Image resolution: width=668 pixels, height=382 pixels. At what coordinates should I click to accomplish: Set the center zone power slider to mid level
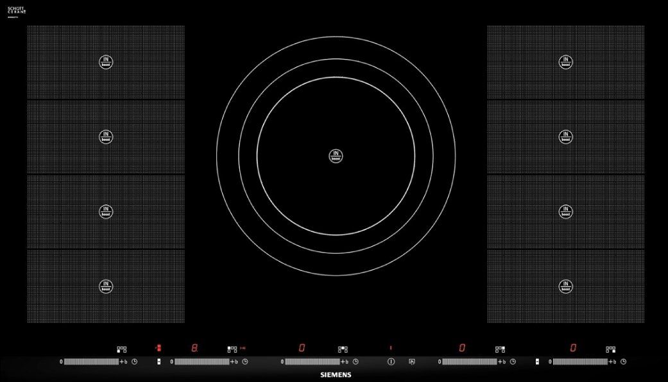pos(312,362)
